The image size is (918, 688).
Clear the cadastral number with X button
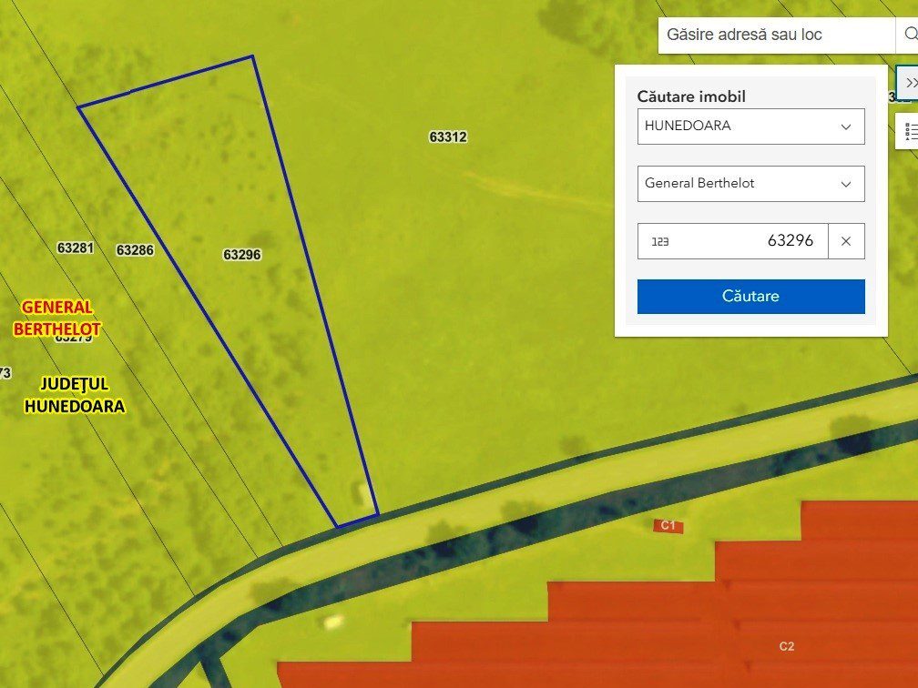coord(846,241)
